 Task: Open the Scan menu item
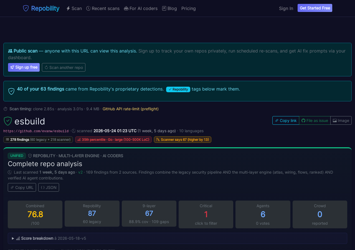74,8
